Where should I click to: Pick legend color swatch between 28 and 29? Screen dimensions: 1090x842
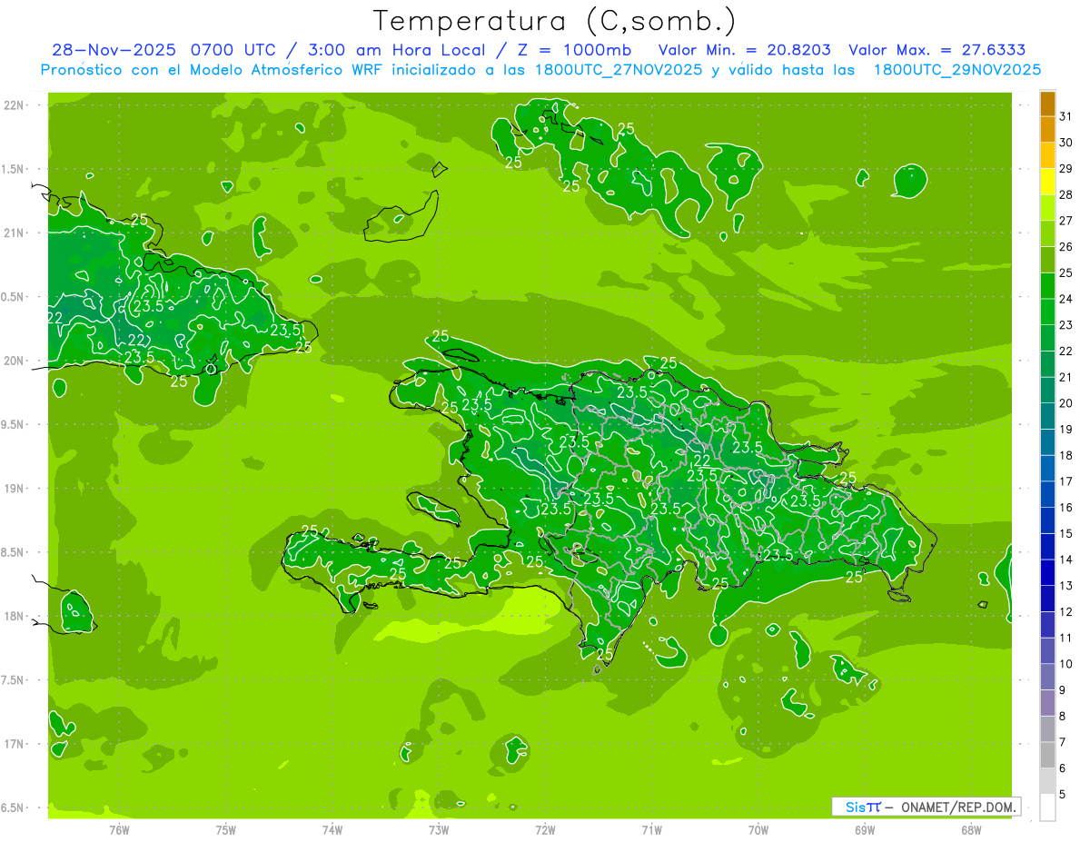pos(1047,182)
